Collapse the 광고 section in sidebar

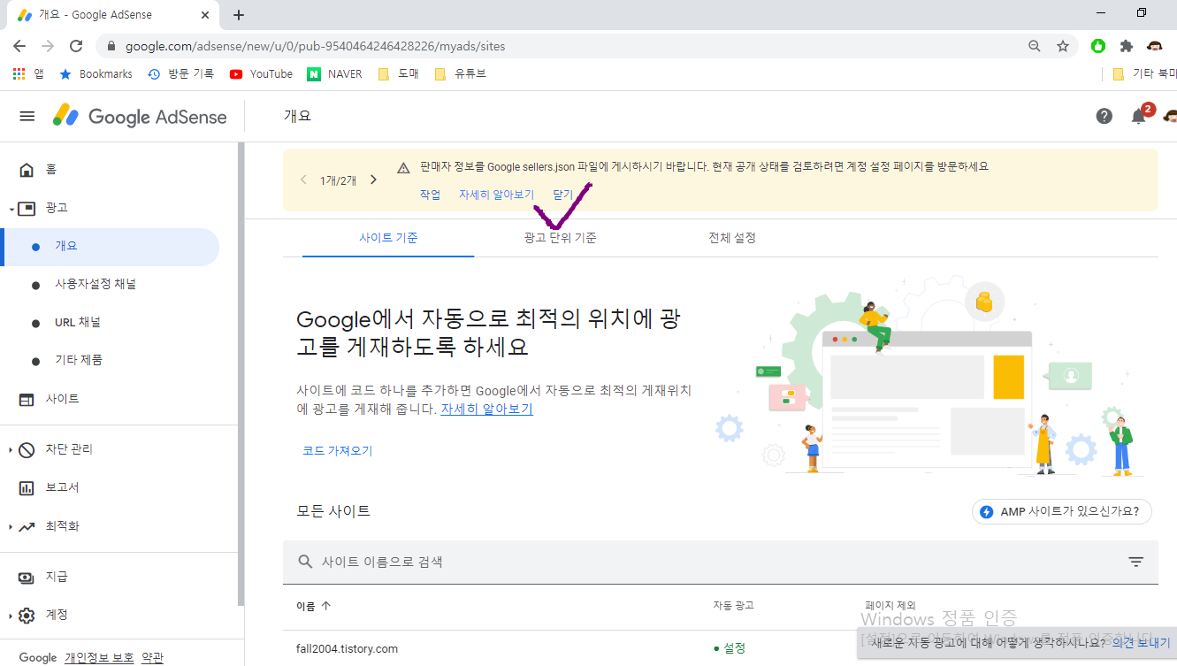[x=11, y=209]
